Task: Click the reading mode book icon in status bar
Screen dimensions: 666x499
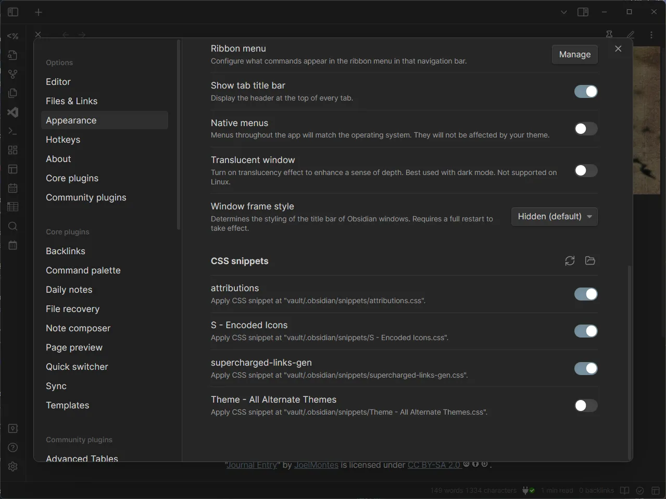Action: [624, 490]
